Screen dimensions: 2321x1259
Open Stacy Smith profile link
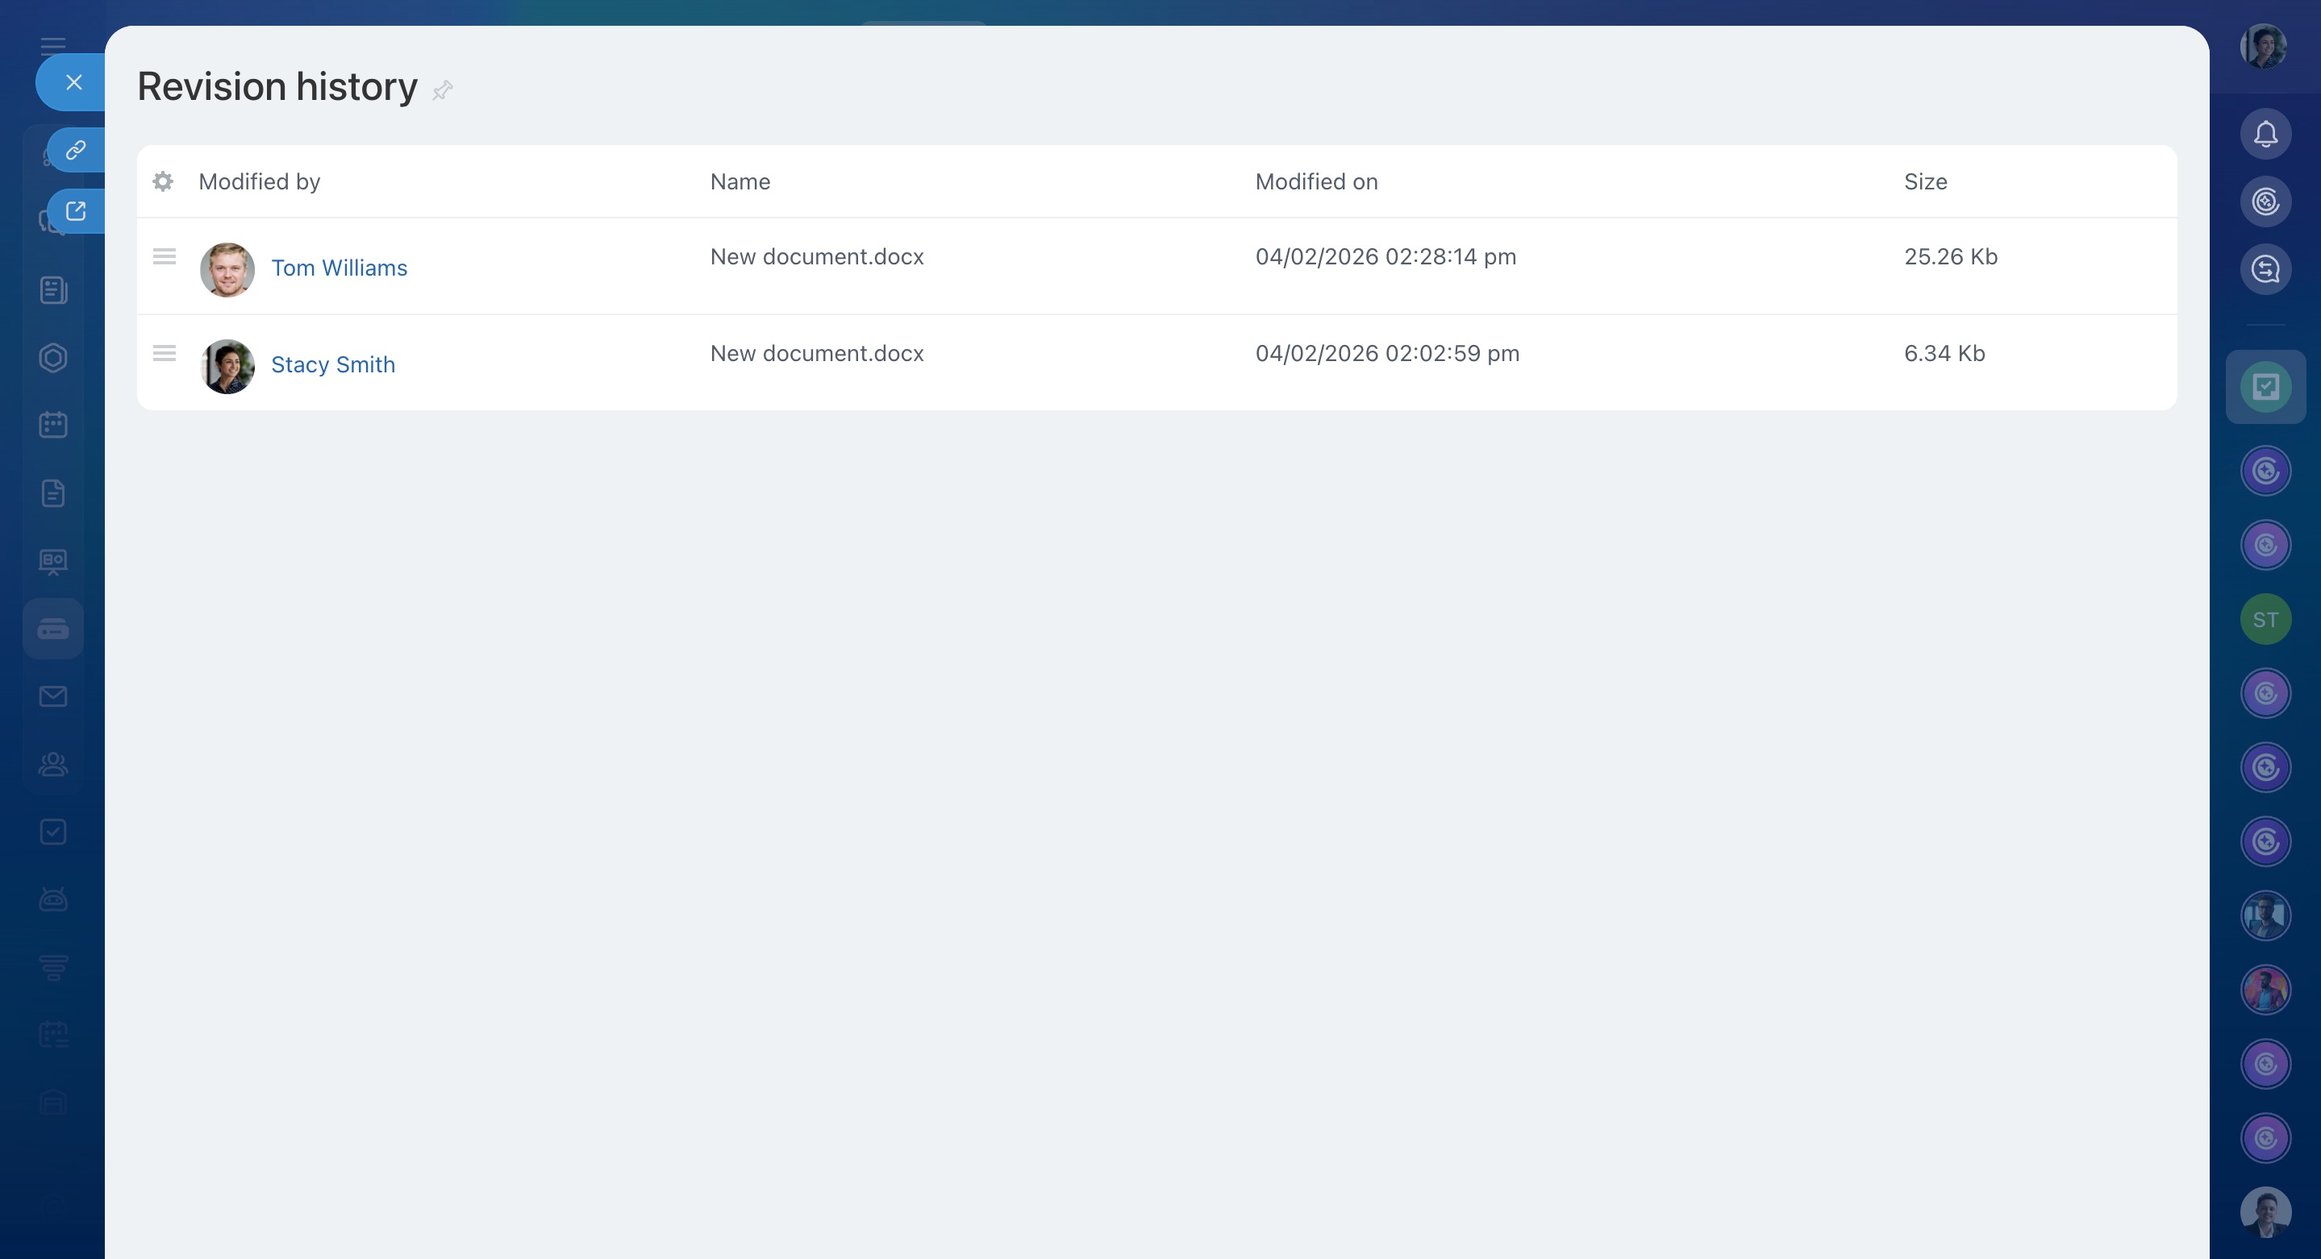pos(332,365)
